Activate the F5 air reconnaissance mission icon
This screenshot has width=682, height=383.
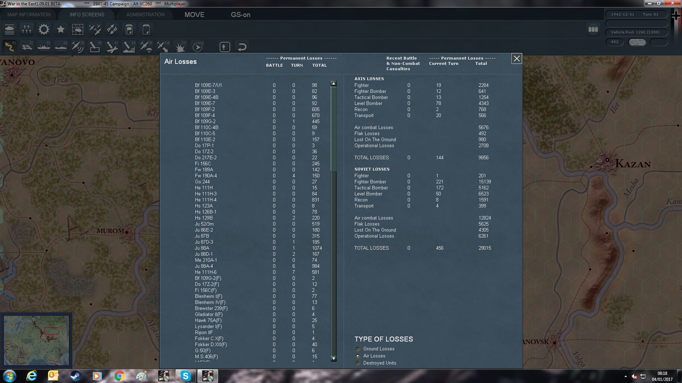(x=77, y=46)
